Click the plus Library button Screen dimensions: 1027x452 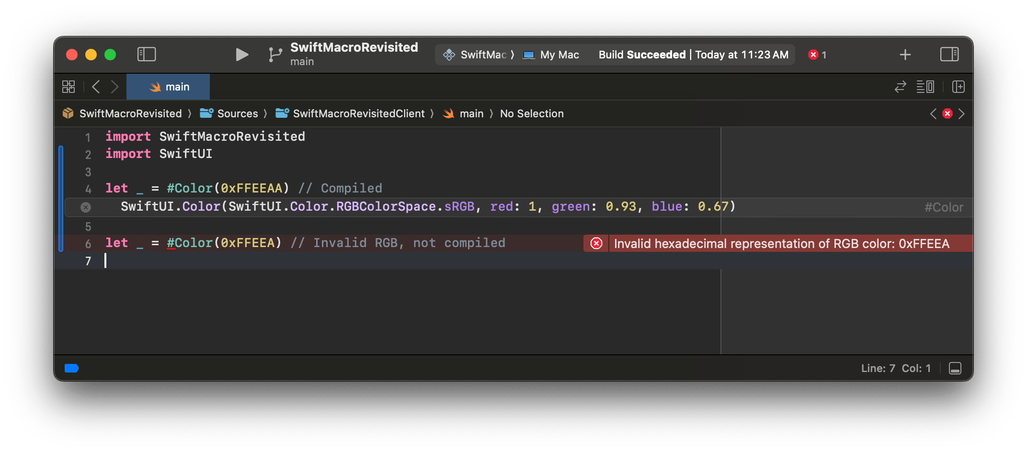(905, 55)
